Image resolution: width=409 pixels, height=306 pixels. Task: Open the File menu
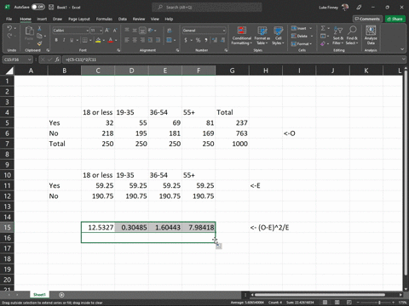9,19
